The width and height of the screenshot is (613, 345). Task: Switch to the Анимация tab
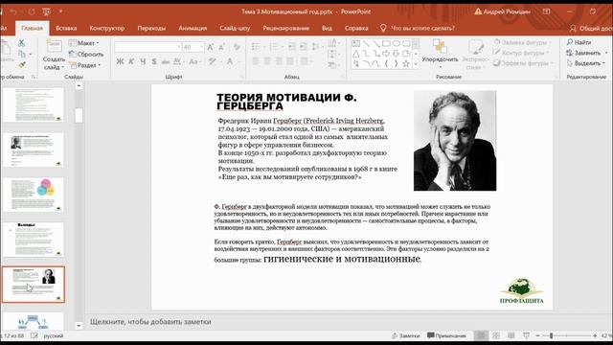(x=193, y=28)
